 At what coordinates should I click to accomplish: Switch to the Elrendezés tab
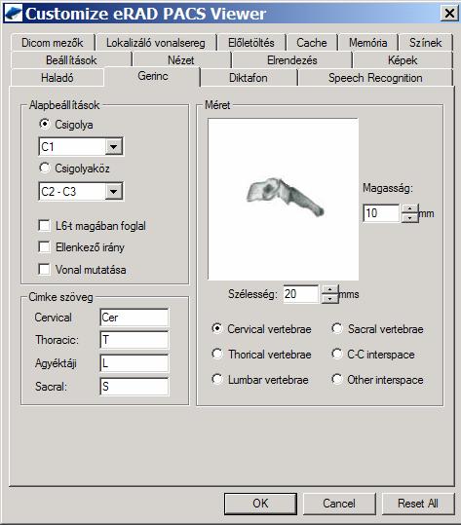point(292,60)
